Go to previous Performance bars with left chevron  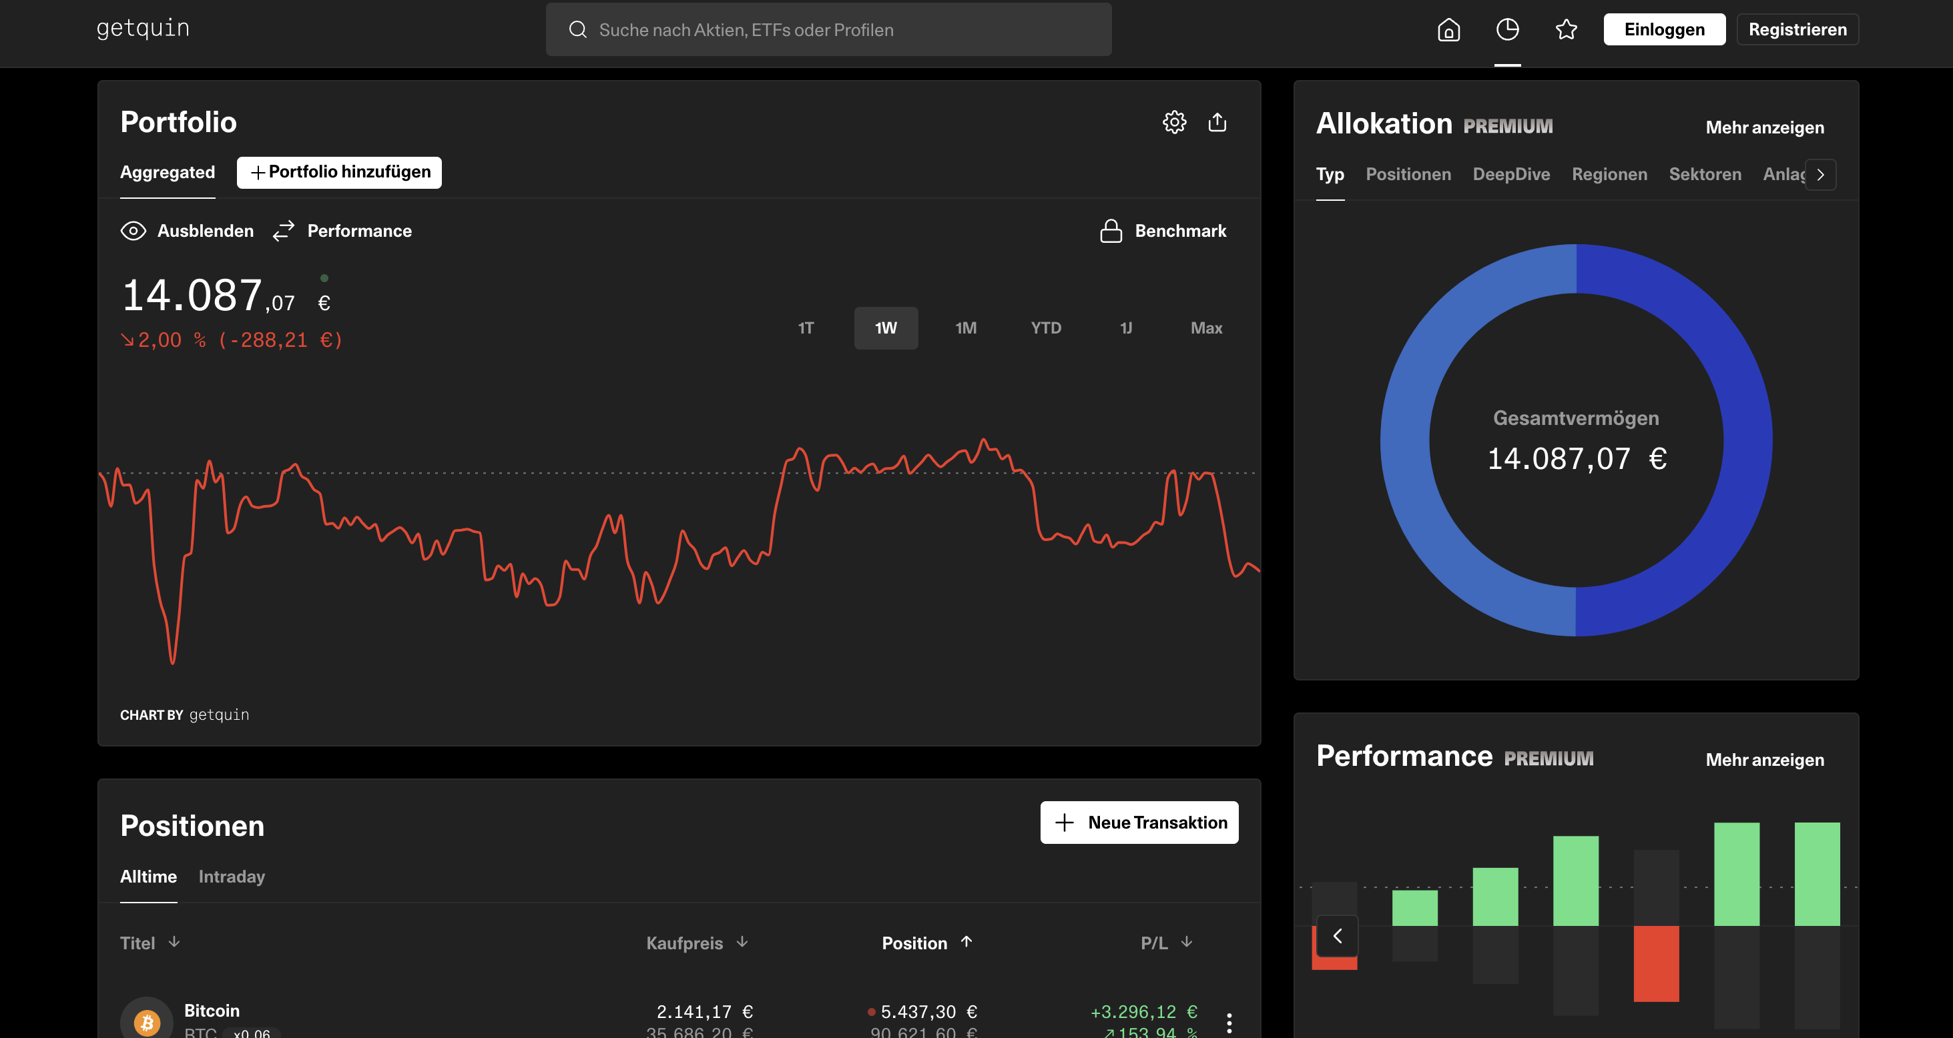pyautogui.click(x=1338, y=936)
